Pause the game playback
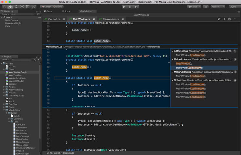This screenshot has height=155, width=241. click(x=130, y=7)
